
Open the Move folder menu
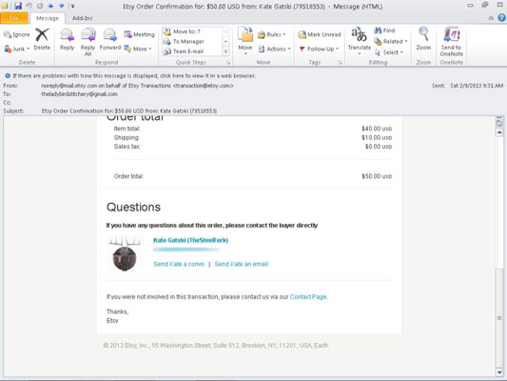[x=245, y=41]
